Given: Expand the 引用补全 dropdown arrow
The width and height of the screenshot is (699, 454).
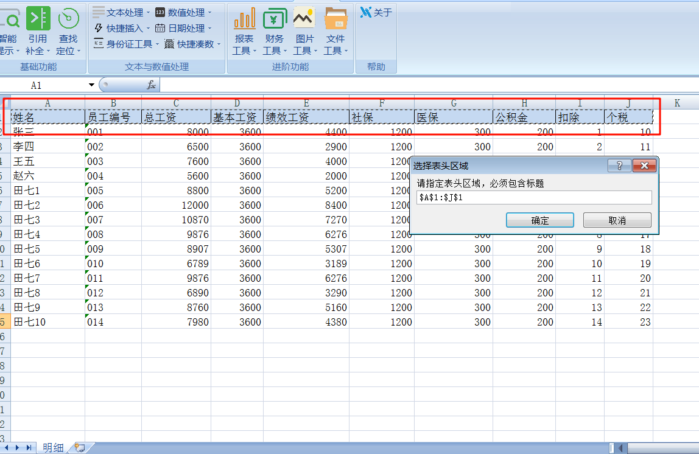Looking at the screenshot, I should pyautogui.click(x=48, y=51).
